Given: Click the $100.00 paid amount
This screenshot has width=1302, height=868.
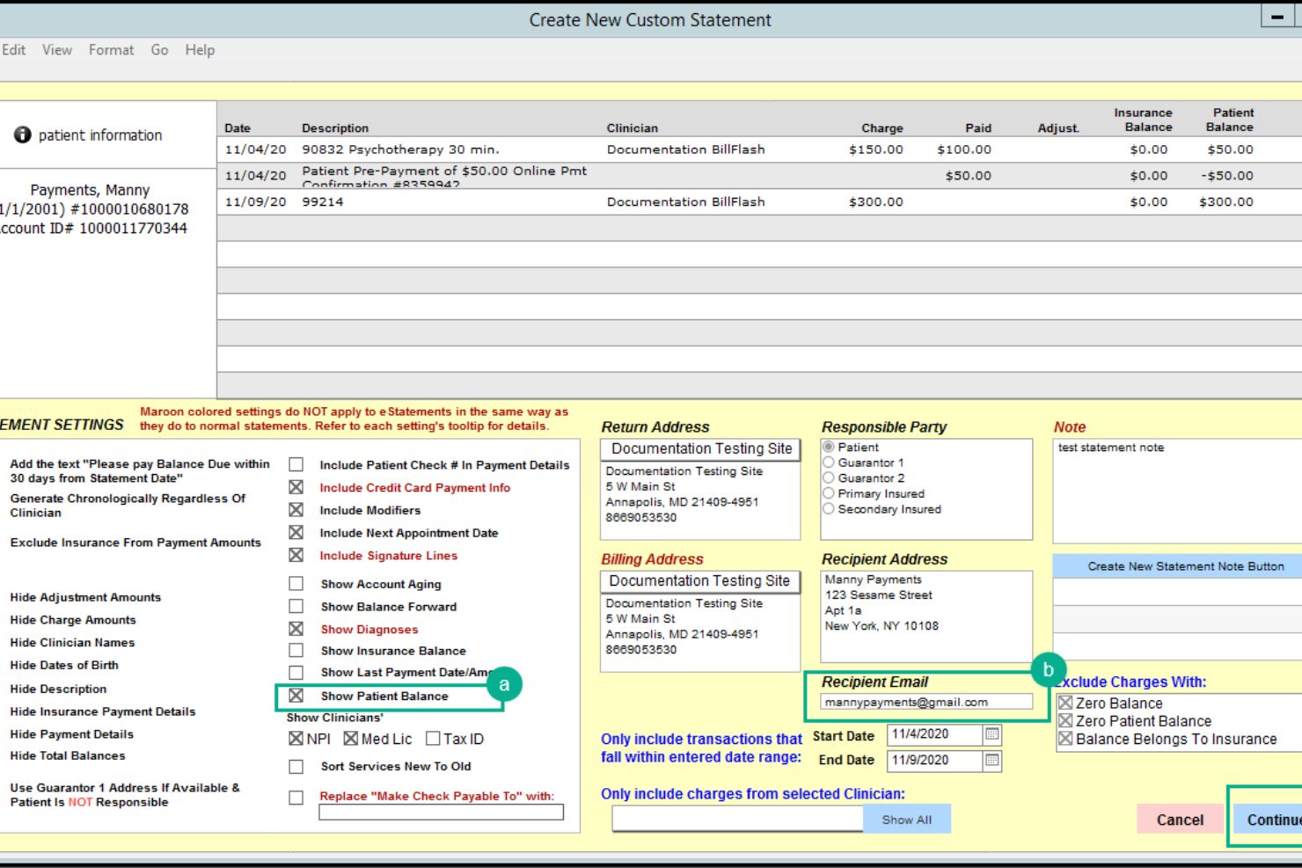Looking at the screenshot, I should [963, 150].
